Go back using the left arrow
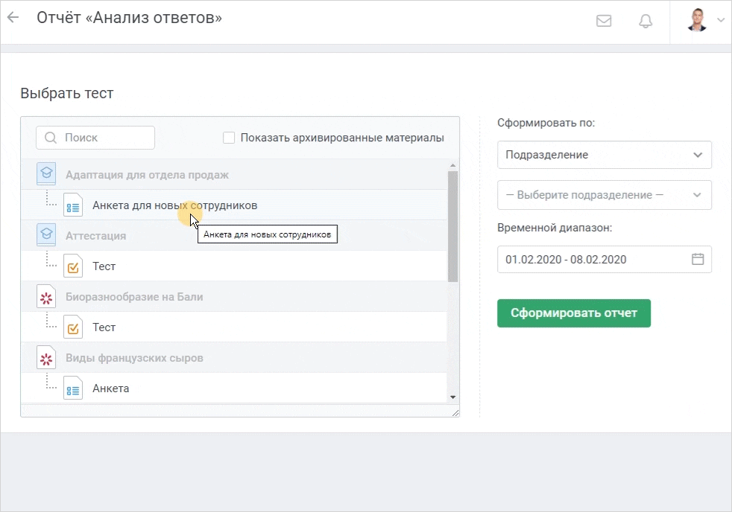The height and width of the screenshot is (512, 732). tap(13, 18)
